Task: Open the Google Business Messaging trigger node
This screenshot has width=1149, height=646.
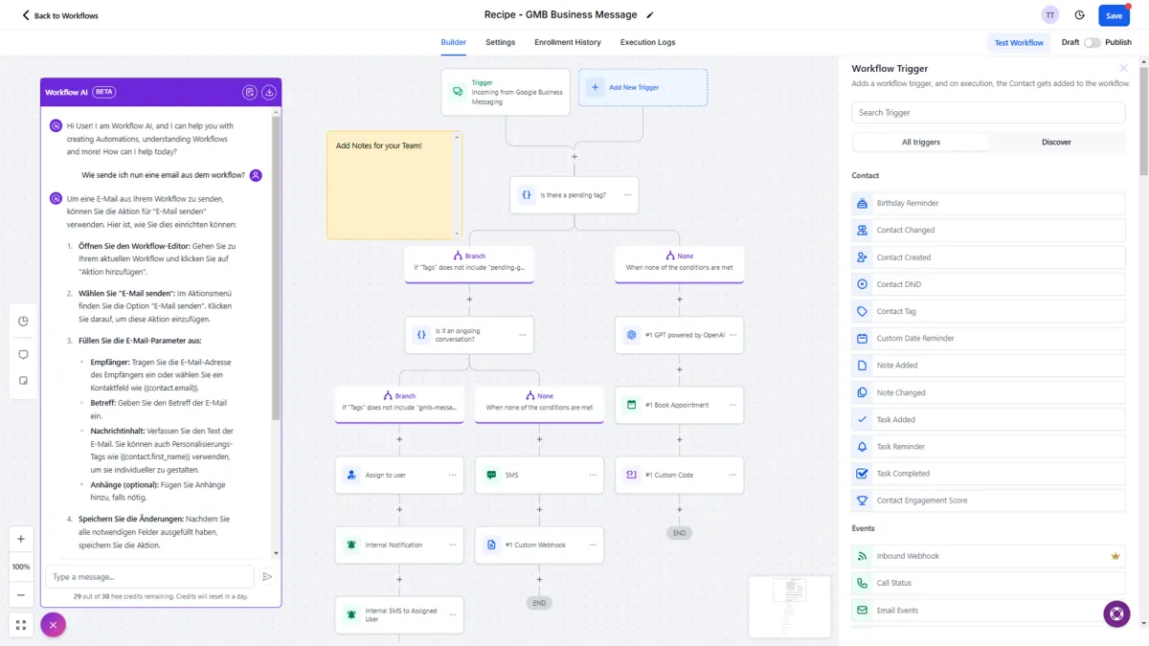Action: click(x=506, y=92)
